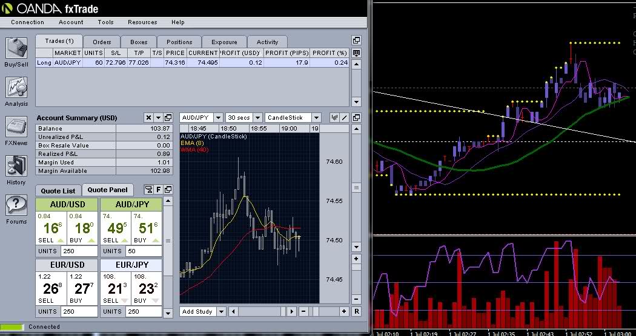Viewport: 636px width, 336px height.
Task: Click the AUD/JPY BUY quote
Action: pos(147,228)
